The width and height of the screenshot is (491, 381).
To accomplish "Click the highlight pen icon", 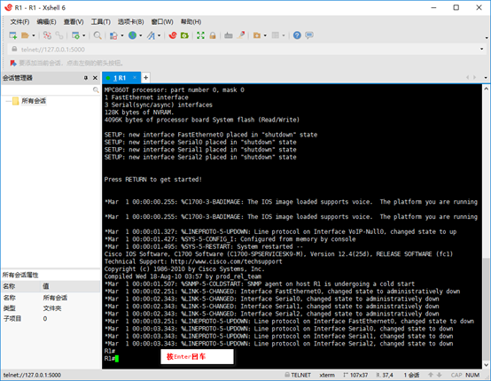I will coord(241,35).
